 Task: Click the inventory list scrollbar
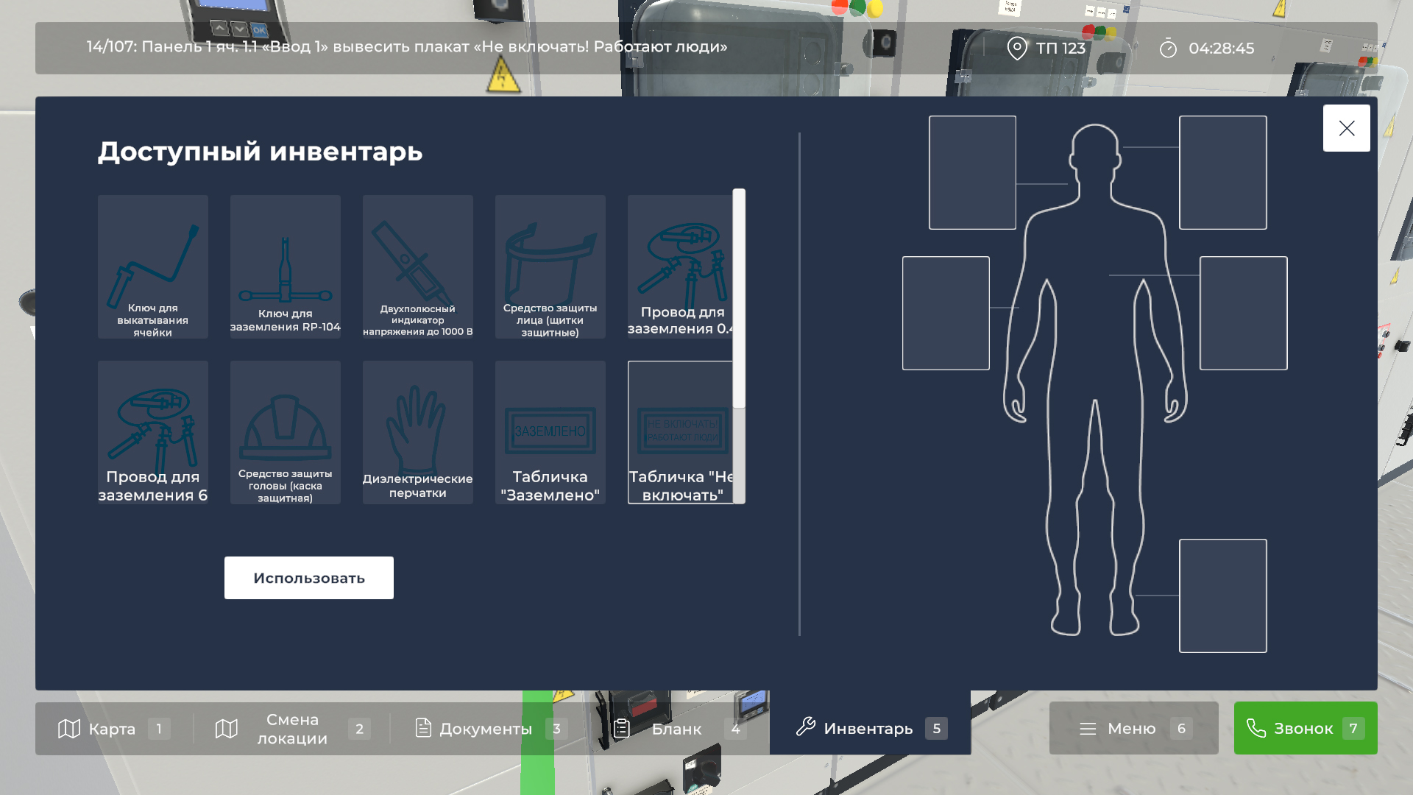[739, 298]
